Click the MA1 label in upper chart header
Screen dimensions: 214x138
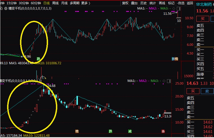coord(142,8)
